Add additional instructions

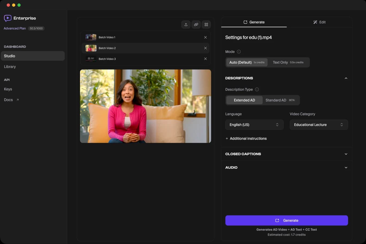tap(246, 138)
